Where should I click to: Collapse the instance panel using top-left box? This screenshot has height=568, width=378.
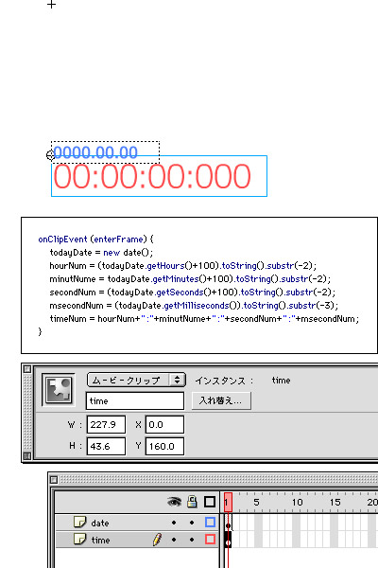pos(27,369)
